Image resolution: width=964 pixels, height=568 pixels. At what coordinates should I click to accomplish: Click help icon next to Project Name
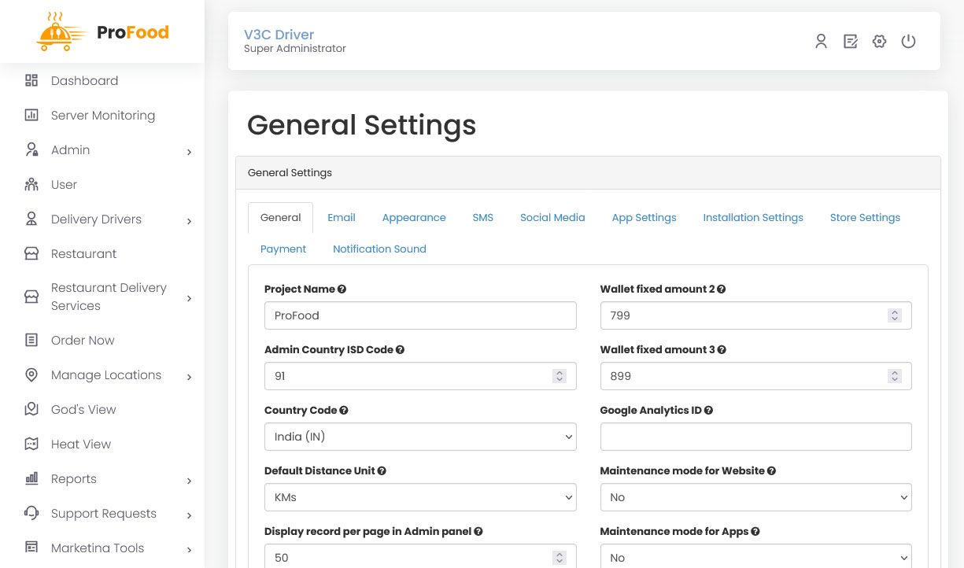coord(342,290)
